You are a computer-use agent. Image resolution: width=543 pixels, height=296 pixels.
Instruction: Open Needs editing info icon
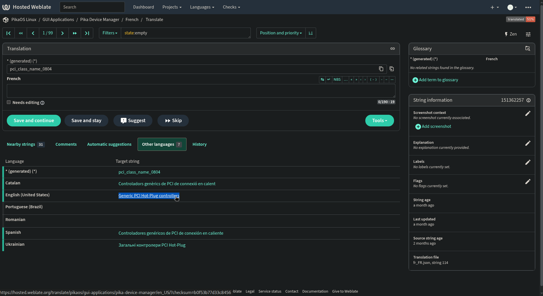coord(42,103)
